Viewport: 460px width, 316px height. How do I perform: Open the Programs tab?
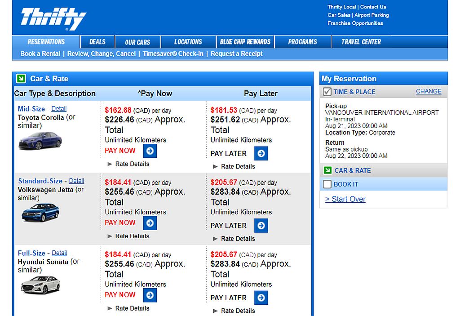[302, 42]
